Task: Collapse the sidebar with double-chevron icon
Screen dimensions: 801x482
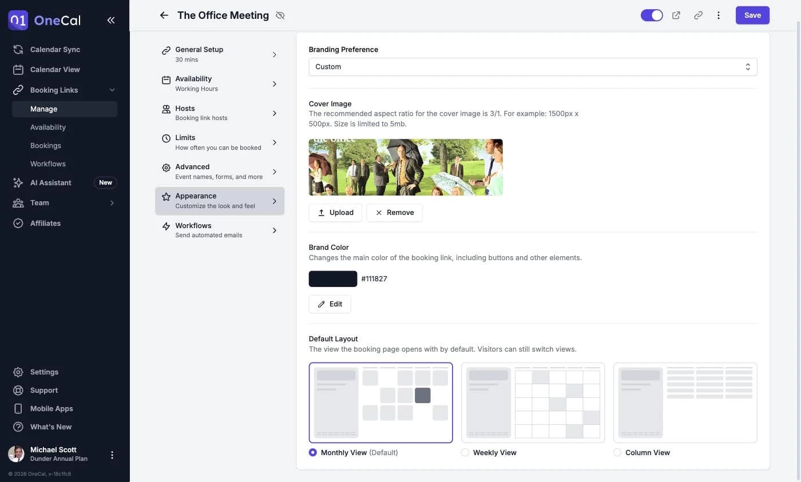Action: pyautogui.click(x=111, y=20)
